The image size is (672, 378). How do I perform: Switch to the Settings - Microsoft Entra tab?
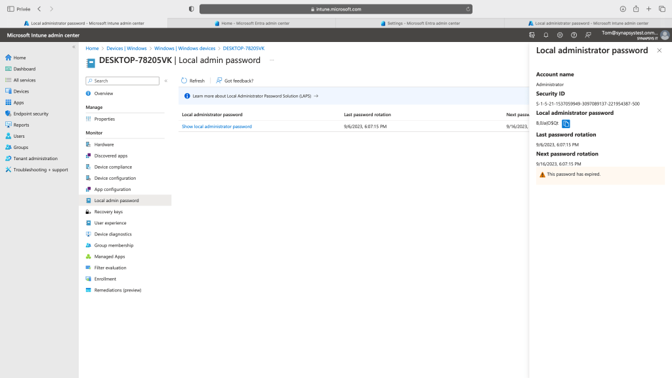[419, 23]
